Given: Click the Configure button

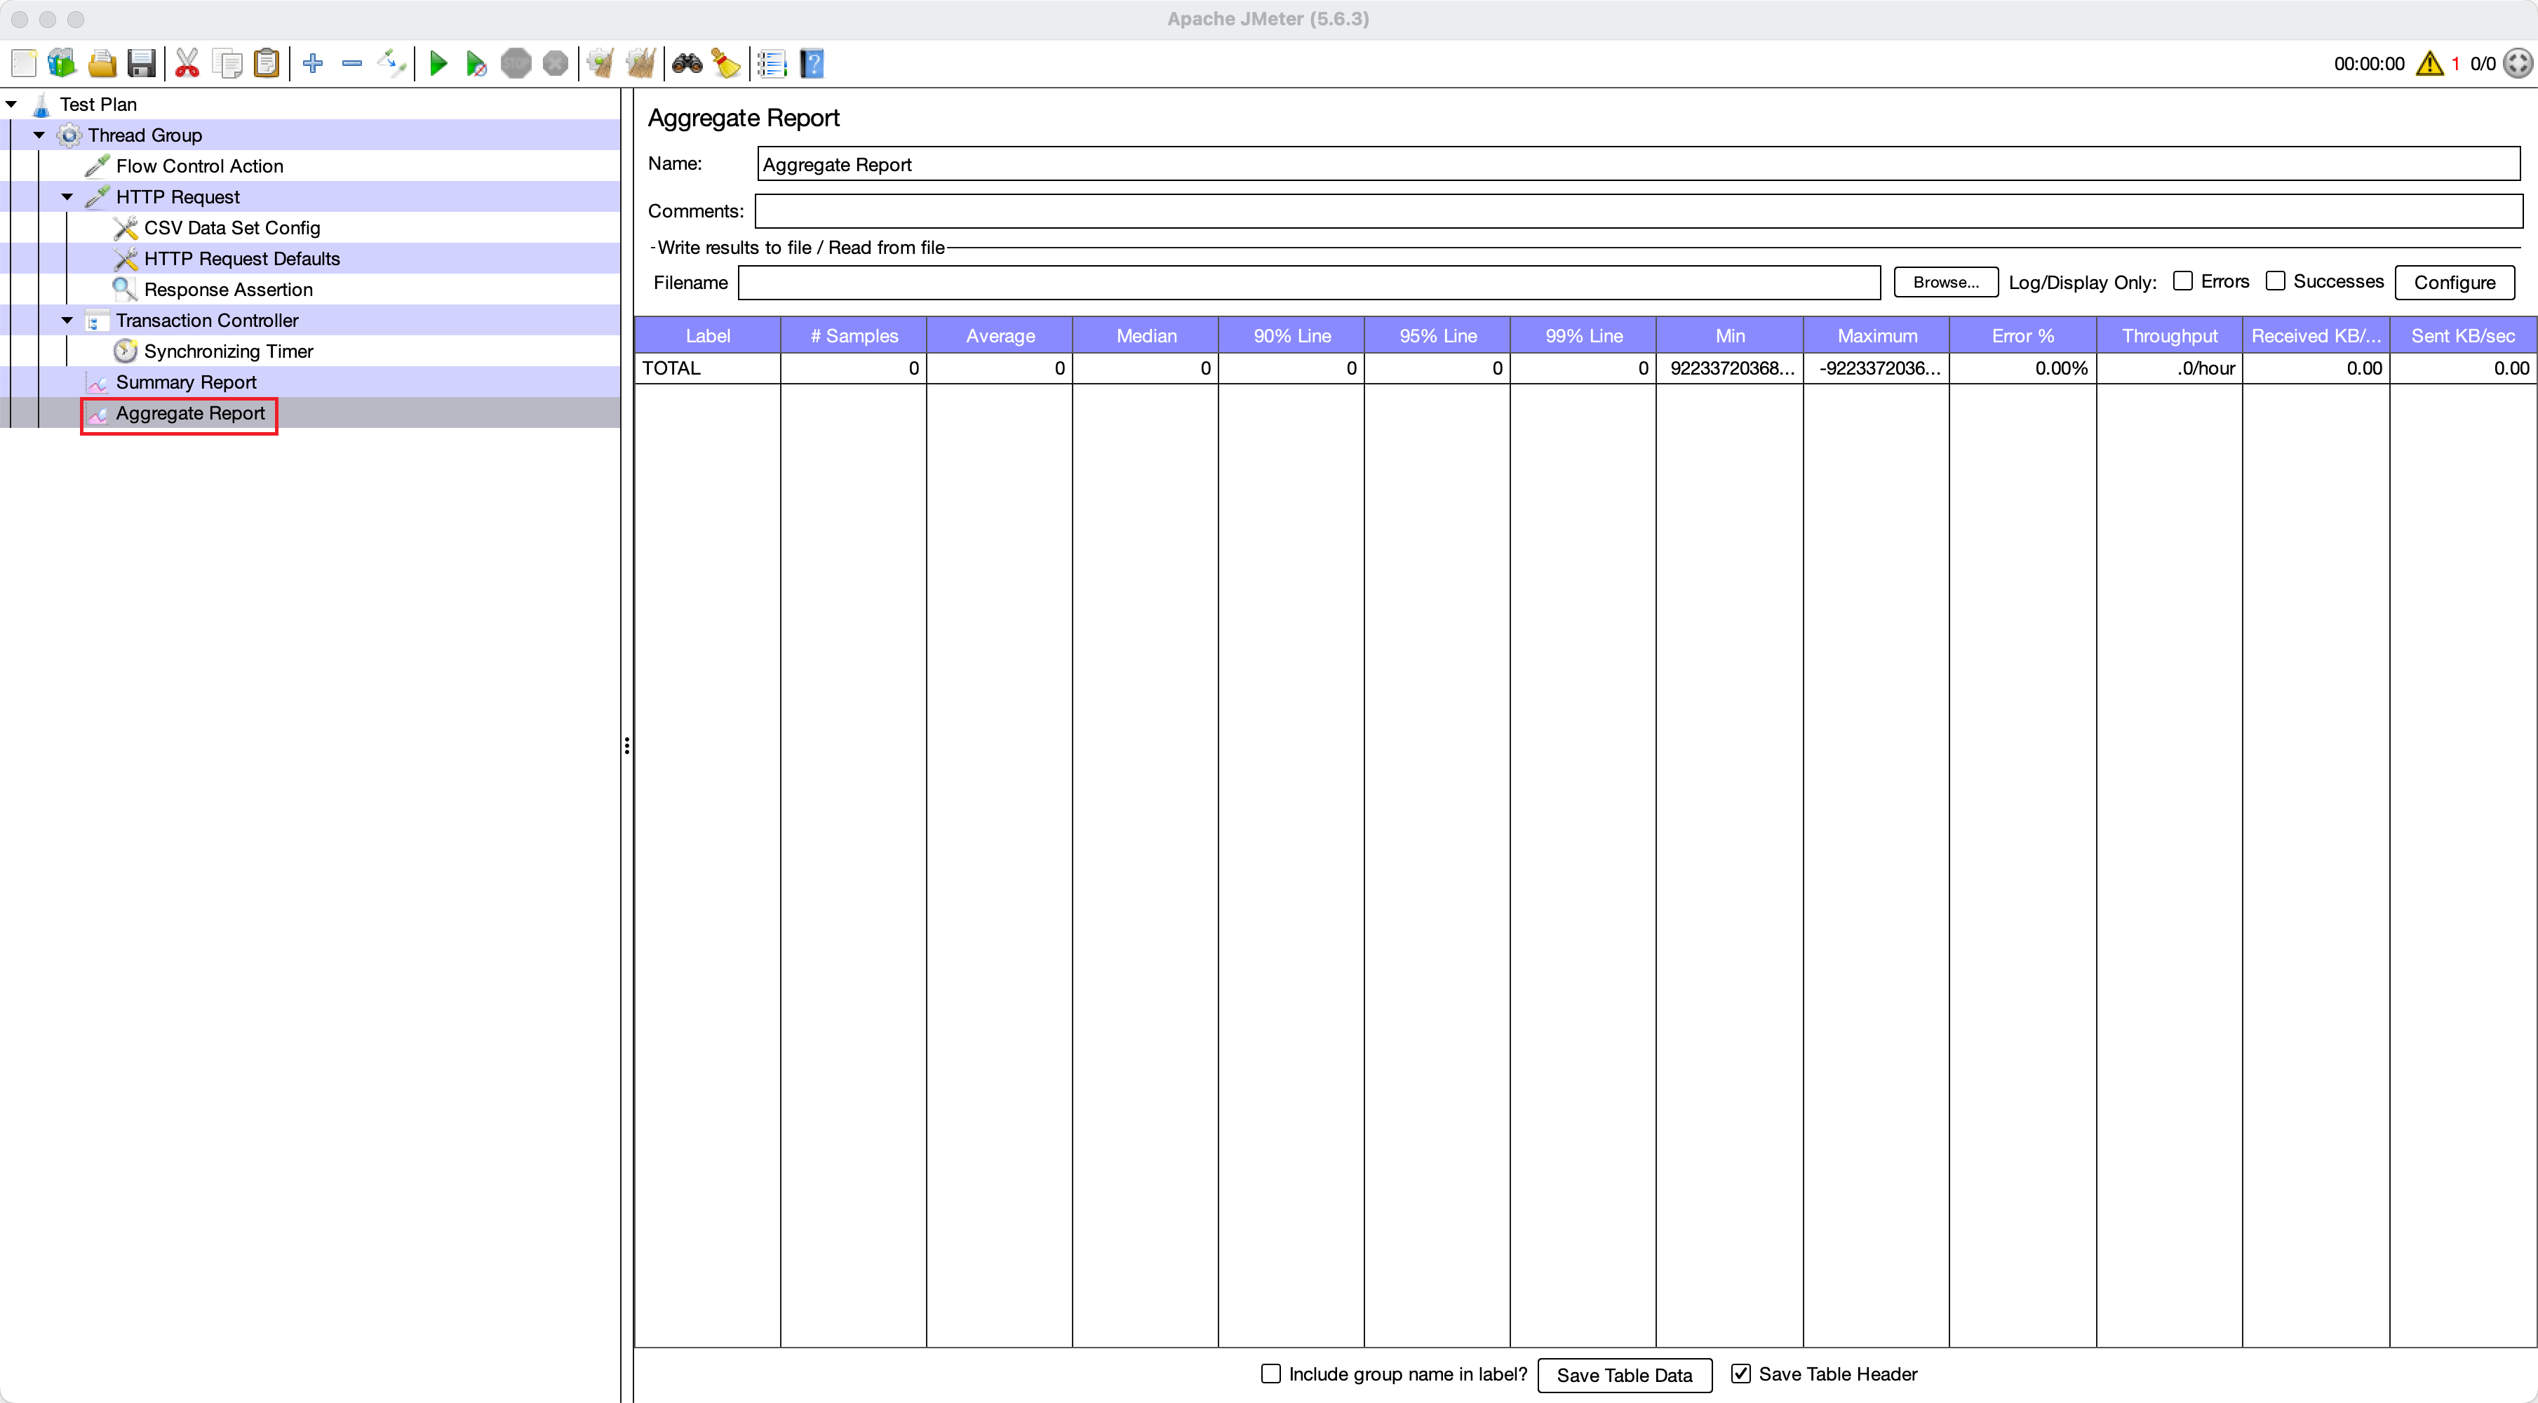Looking at the screenshot, I should point(2455,283).
